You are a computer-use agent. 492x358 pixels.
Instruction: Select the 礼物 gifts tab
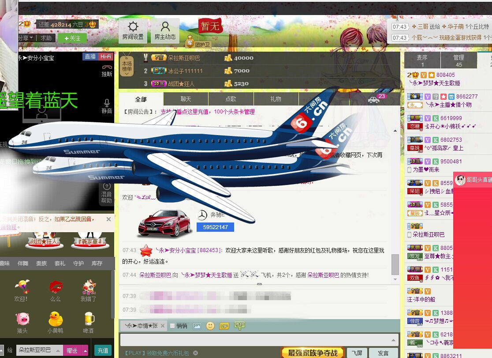pos(276,99)
